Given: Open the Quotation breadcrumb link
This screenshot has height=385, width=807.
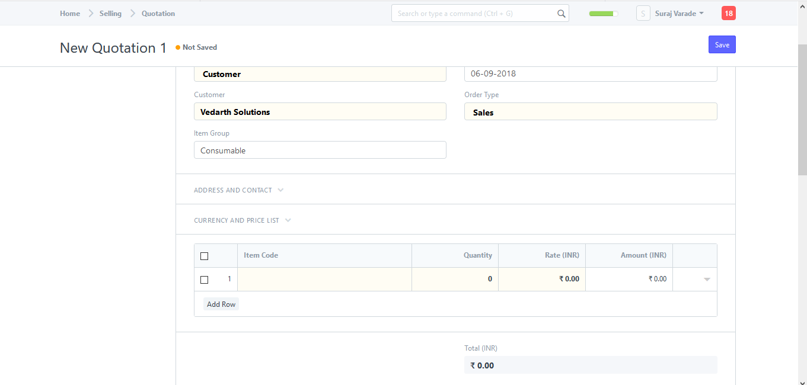Looking at the screenshot, I should 158,13.
